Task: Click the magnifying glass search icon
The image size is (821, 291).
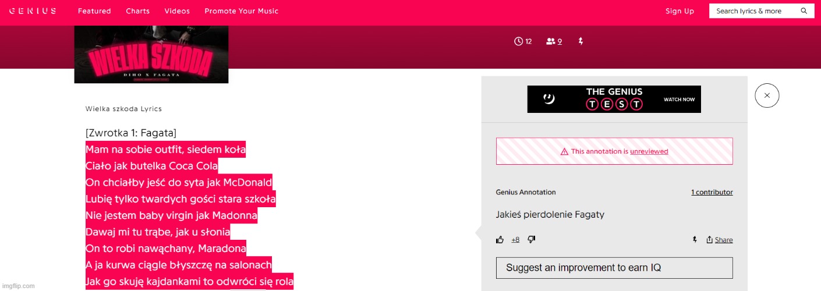Action: [x=804, y=11]
